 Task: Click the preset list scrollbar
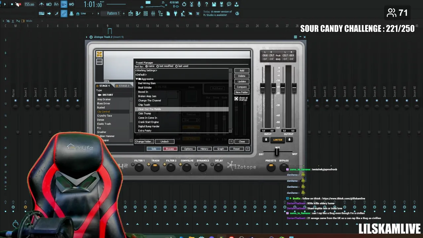tap(231, 100)
